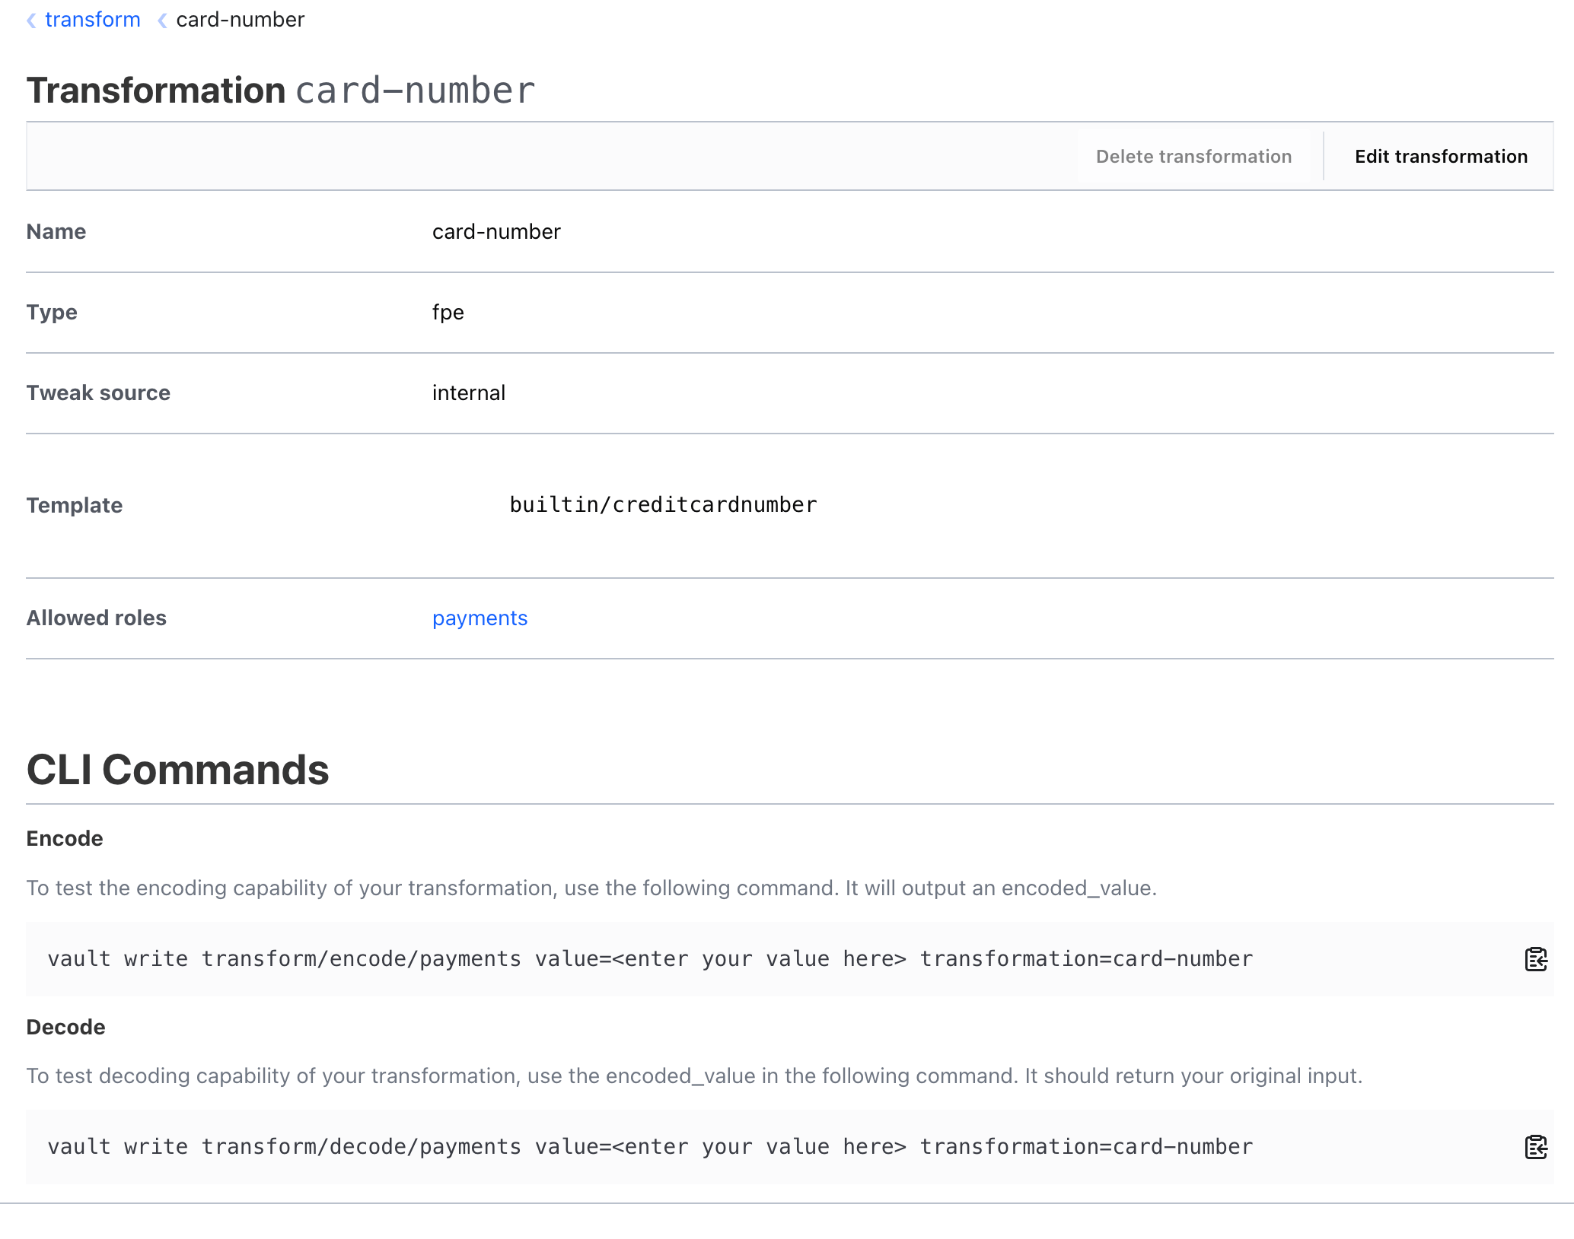Click the Tweak source label

coord(98,393)
